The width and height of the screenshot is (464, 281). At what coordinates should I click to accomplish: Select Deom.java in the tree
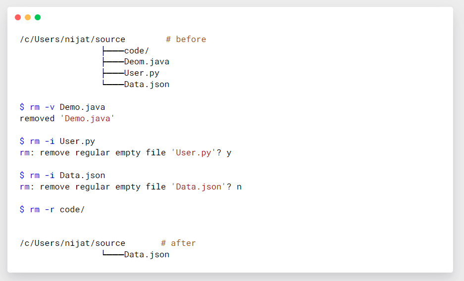(x=147, y=62)
